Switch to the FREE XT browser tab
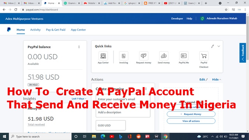 coord(152,3)
